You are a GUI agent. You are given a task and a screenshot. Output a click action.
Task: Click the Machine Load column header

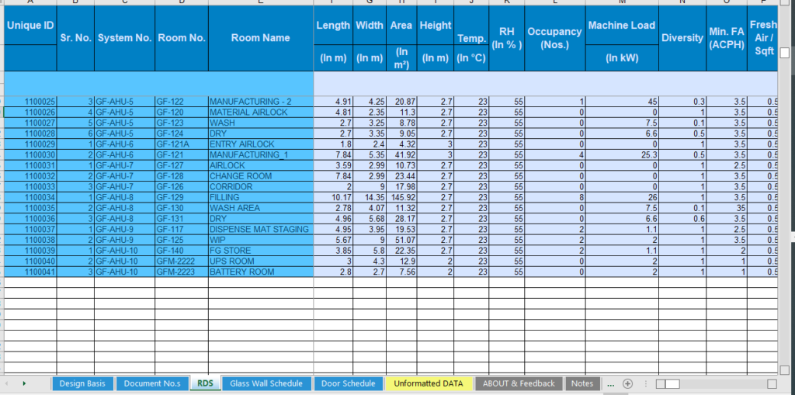pos(621,26)
